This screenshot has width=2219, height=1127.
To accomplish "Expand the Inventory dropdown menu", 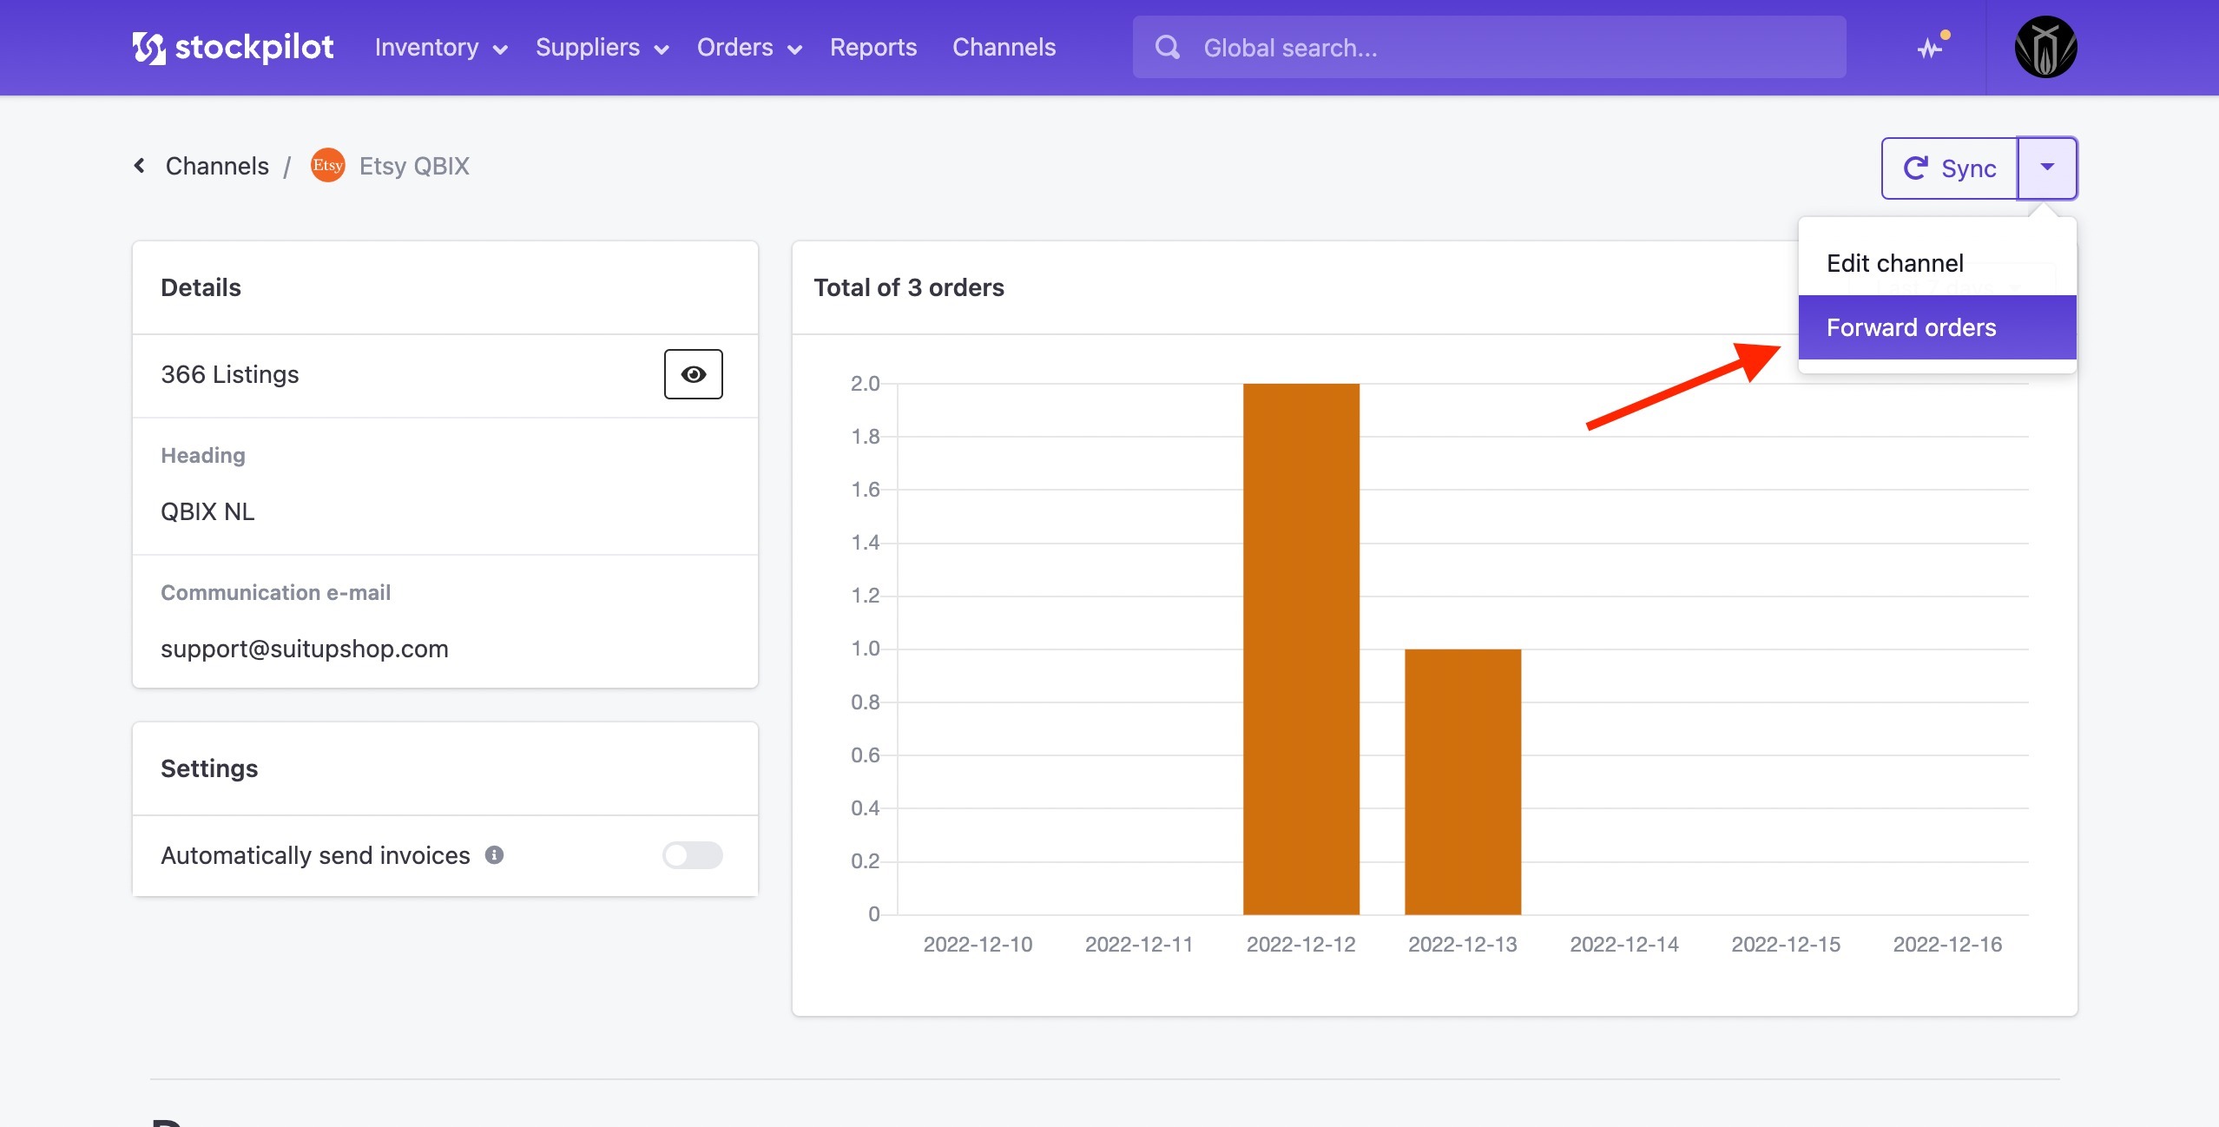I will 441,48.
